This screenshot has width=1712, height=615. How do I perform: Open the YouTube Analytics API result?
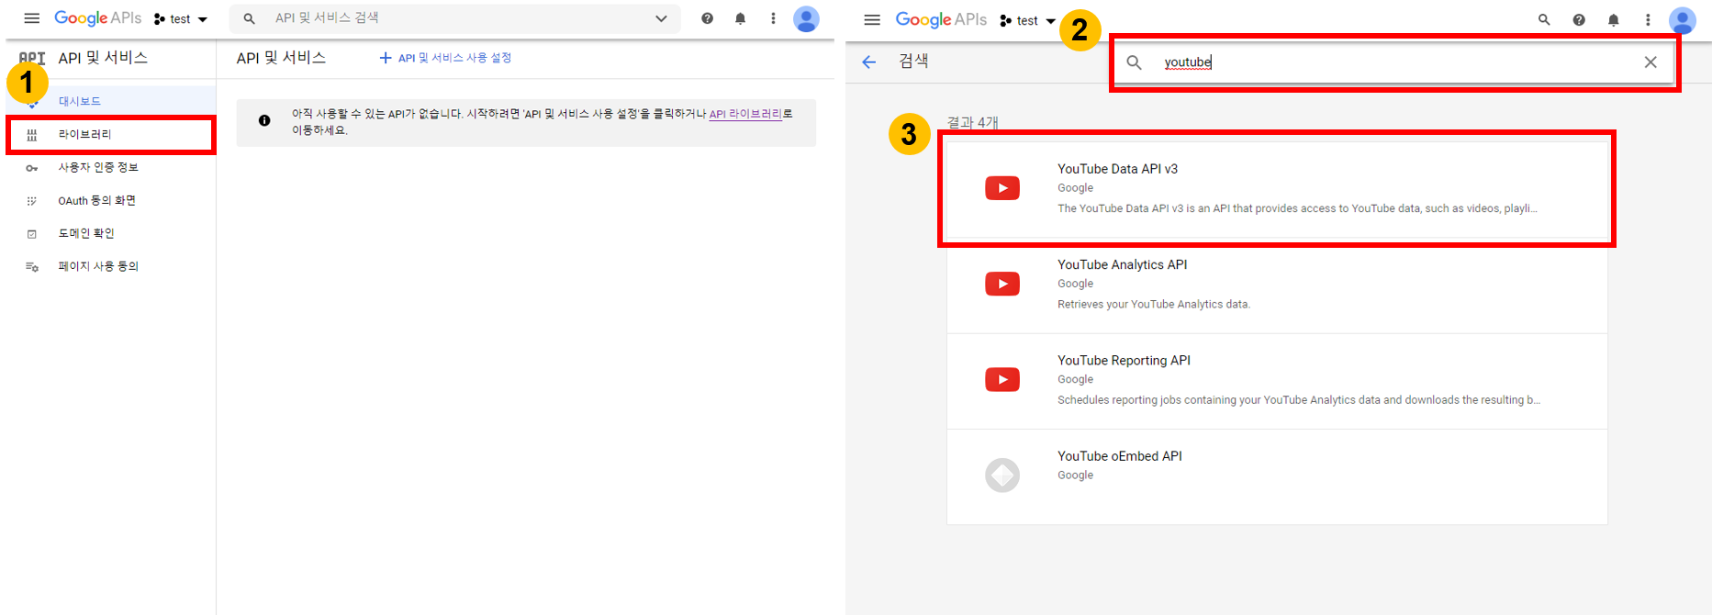pyautogui.click(x=1277, y=285)
